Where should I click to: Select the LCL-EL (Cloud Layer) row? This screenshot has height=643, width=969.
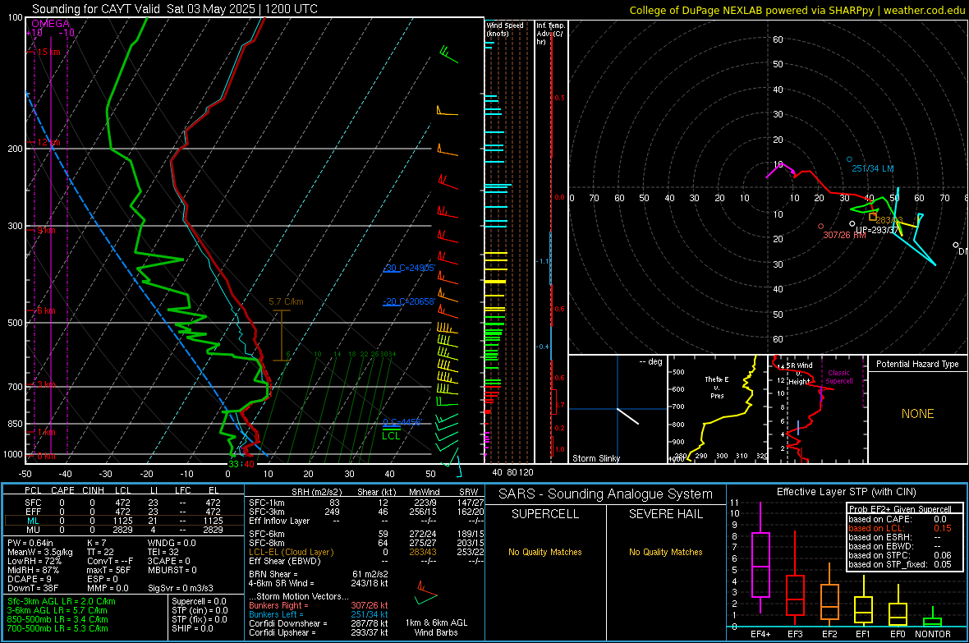point(366,552)
